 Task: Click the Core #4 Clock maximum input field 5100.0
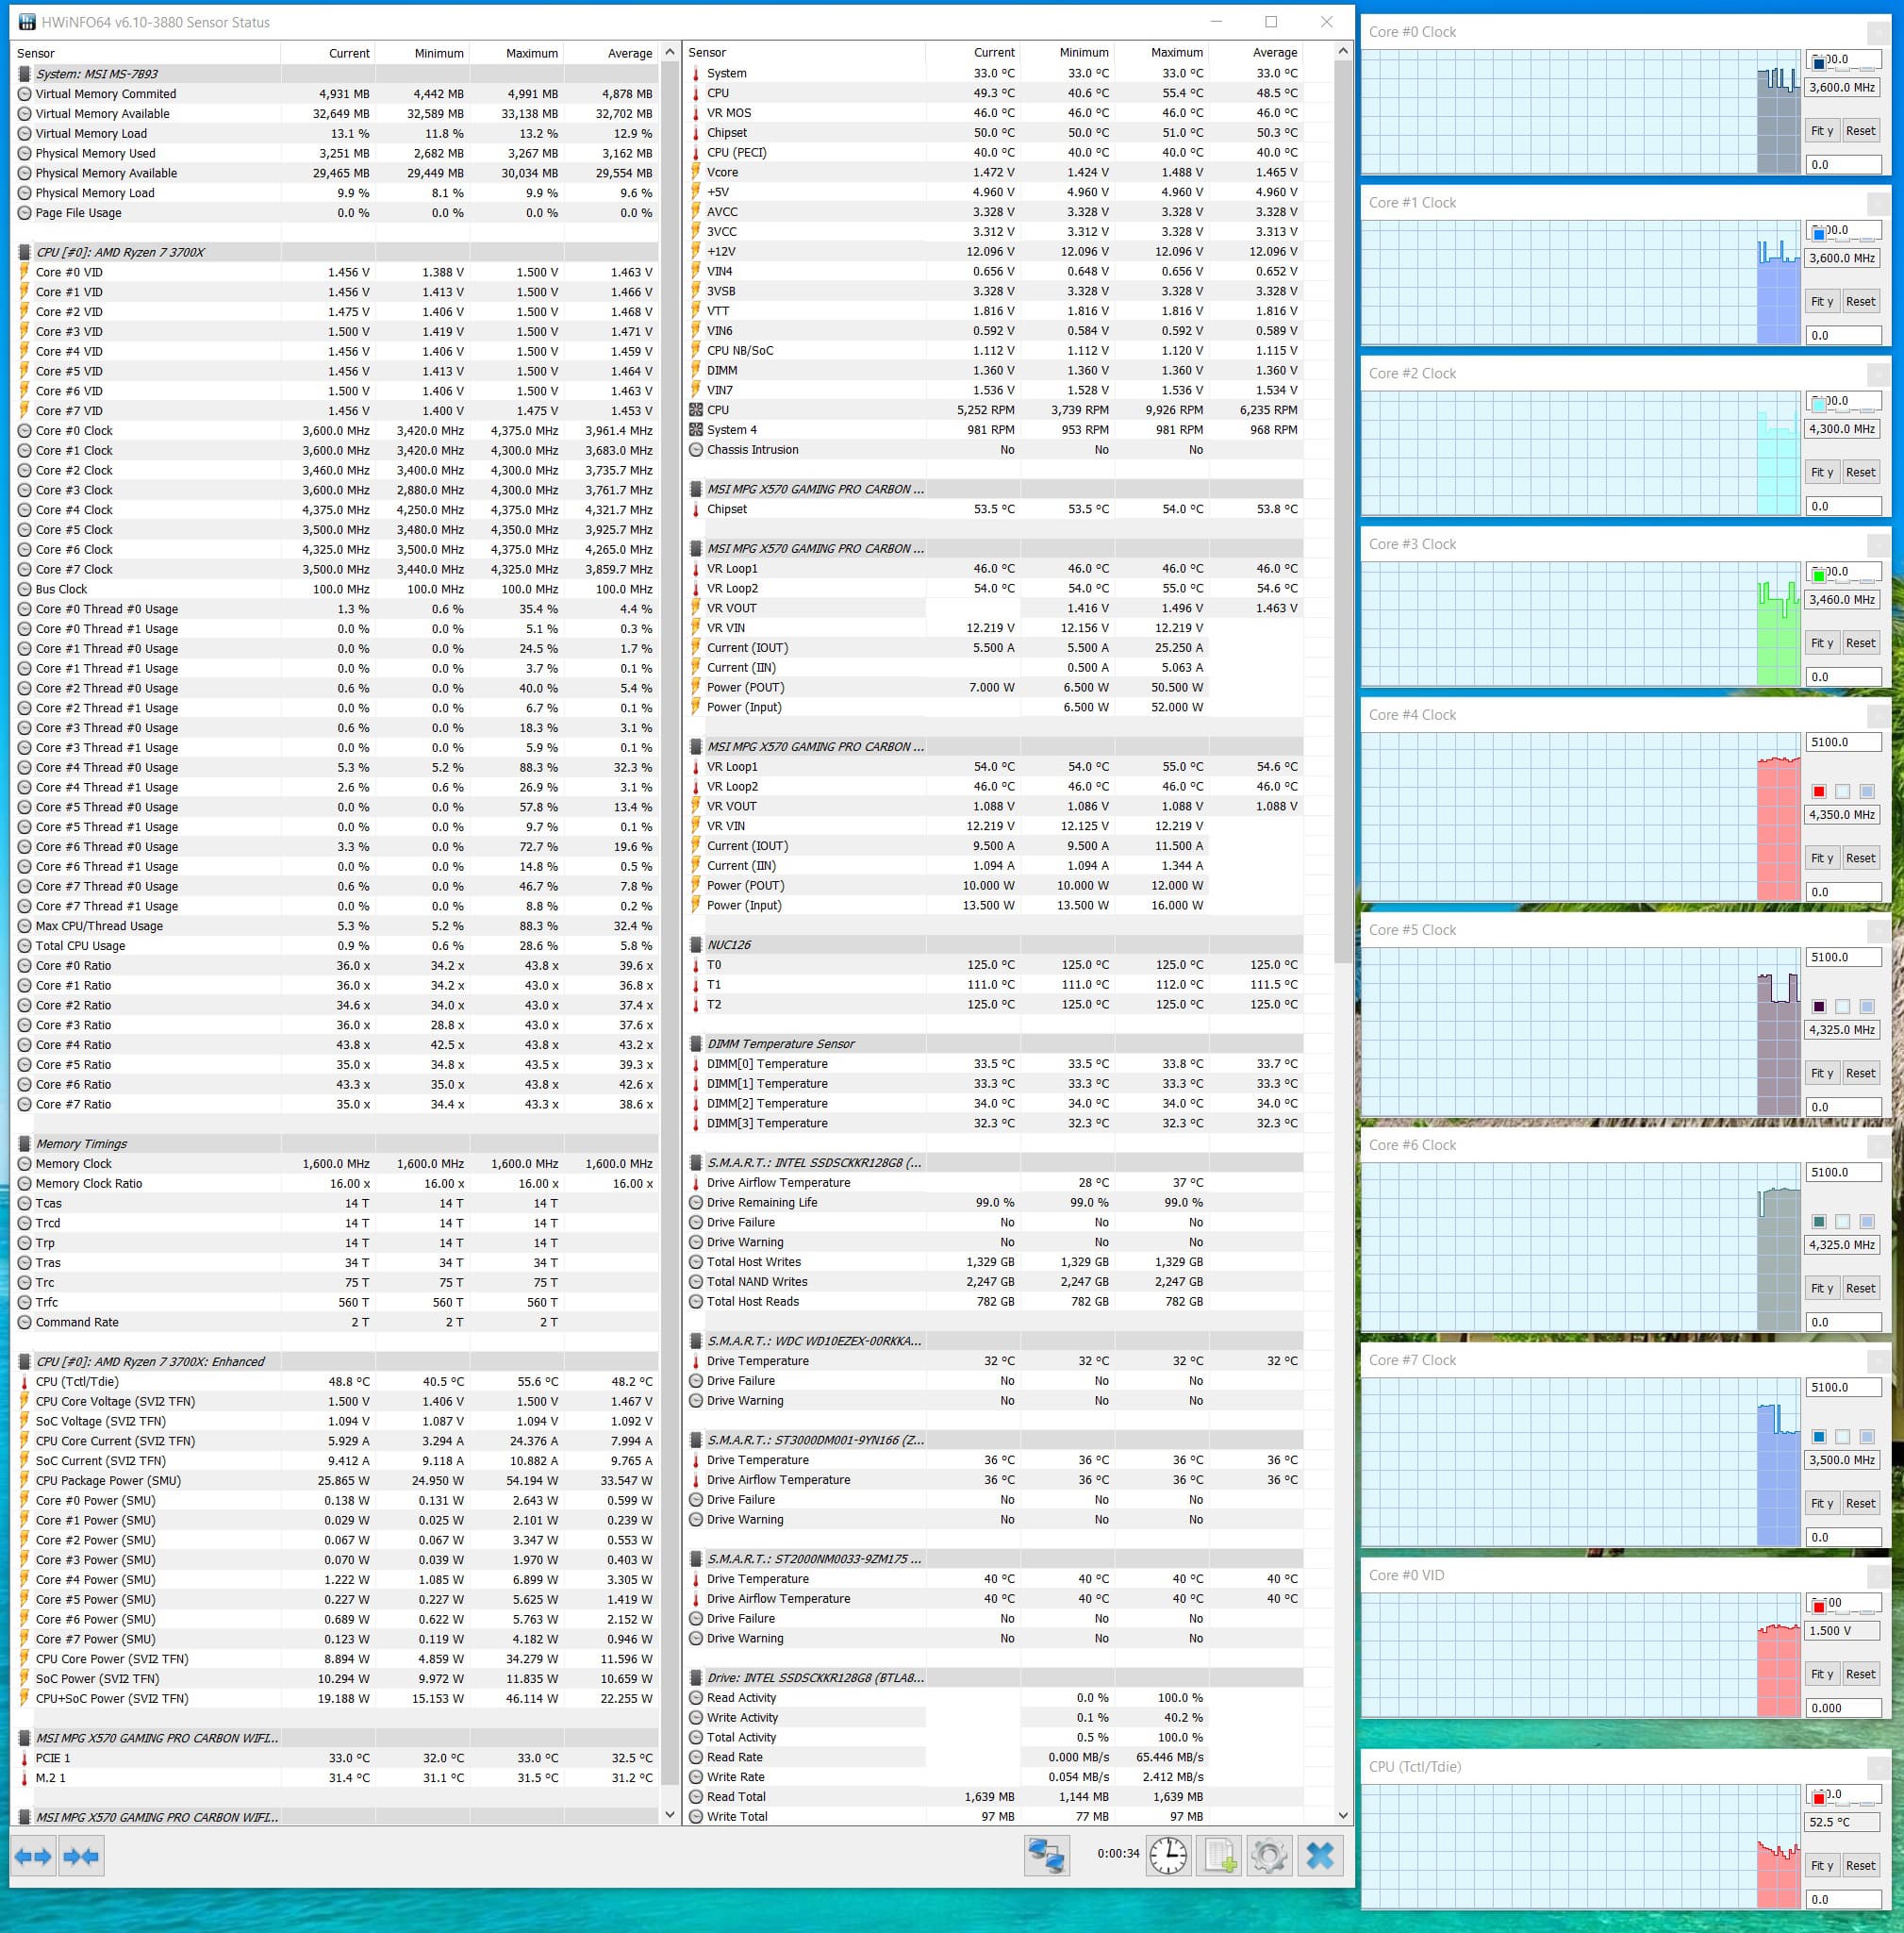1842,742
